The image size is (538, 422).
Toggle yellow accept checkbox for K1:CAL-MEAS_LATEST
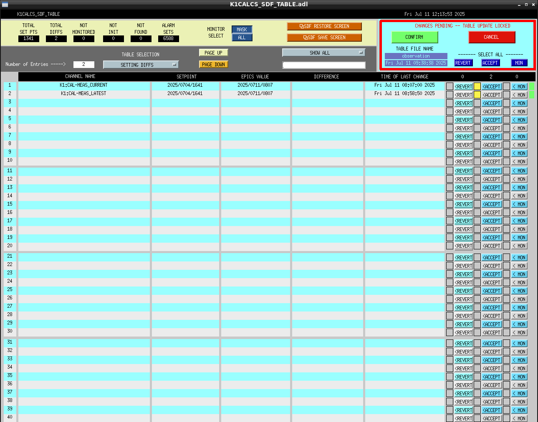tap(477, 95)
